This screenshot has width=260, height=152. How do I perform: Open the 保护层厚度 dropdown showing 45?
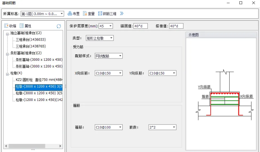[106, 26]
